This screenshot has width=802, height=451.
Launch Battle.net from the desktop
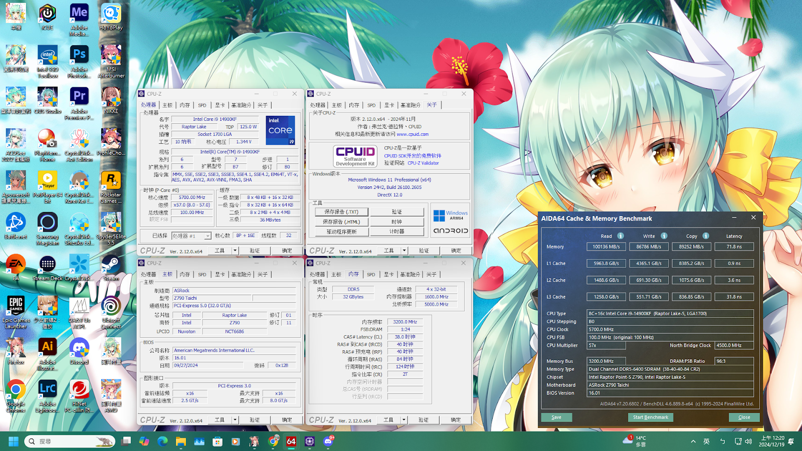click(x=16, y=225)
